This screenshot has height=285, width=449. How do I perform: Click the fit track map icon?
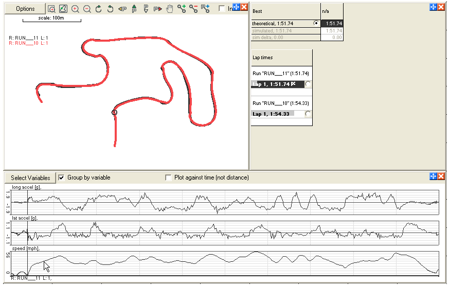coord(63,9)
